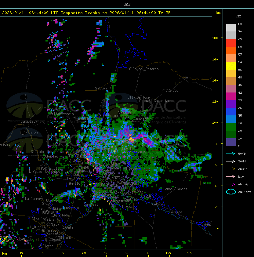Click the pink bip arrow in legend
This screenshot has height=257, width=254.
(231, 176)
